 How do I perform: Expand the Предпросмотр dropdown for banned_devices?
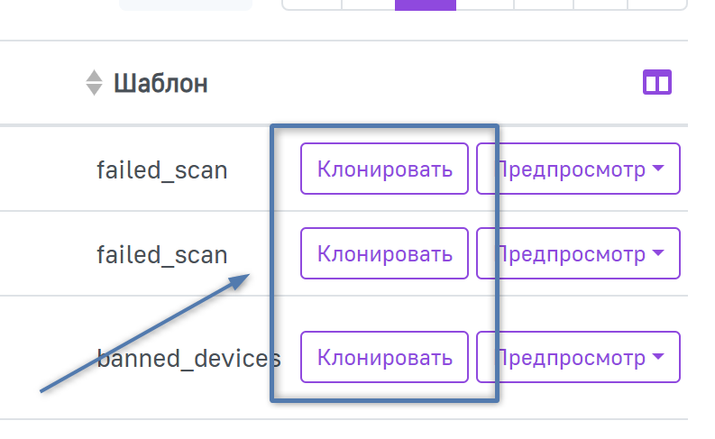click(579, 357)
